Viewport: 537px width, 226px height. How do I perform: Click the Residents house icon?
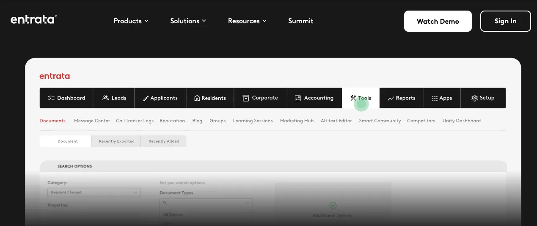tap(197, 98)
